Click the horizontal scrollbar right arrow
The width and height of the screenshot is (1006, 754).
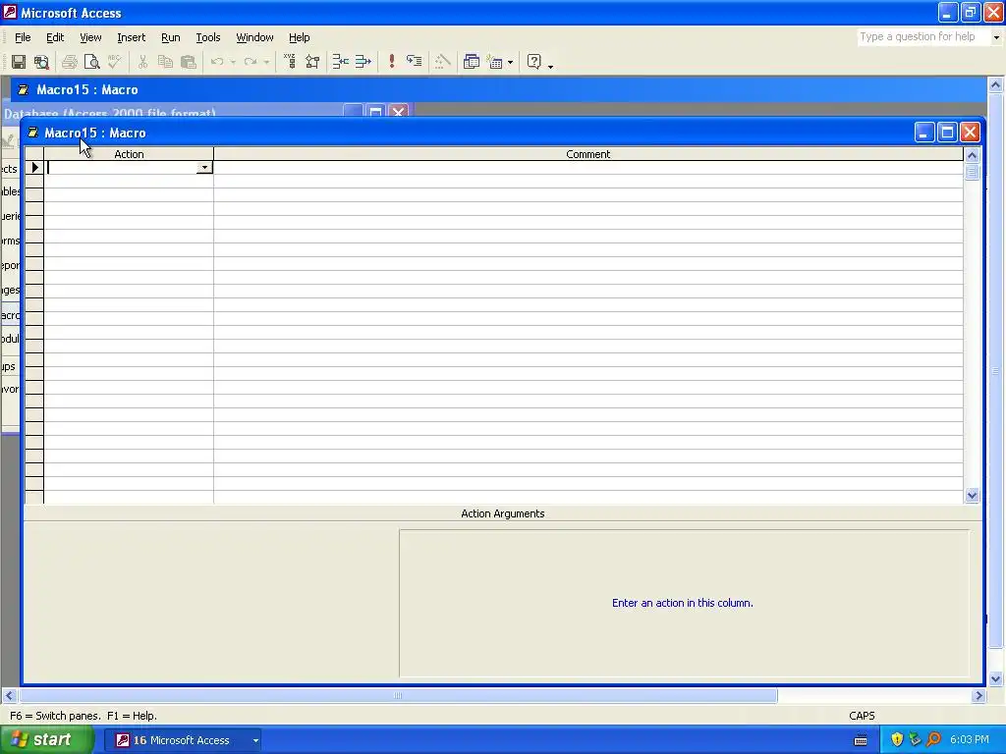point(978,696)
